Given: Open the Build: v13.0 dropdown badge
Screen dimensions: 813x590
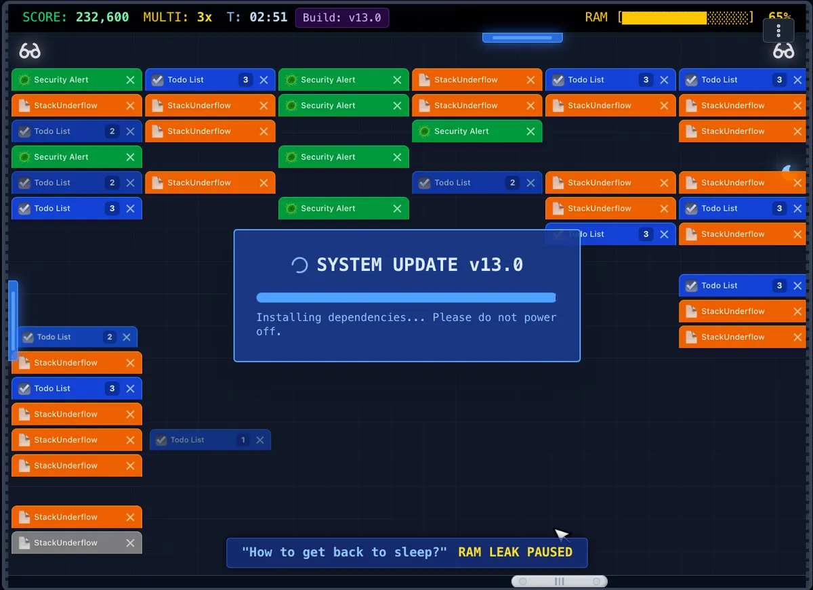Looking at the screenshot, I should 341,18.
